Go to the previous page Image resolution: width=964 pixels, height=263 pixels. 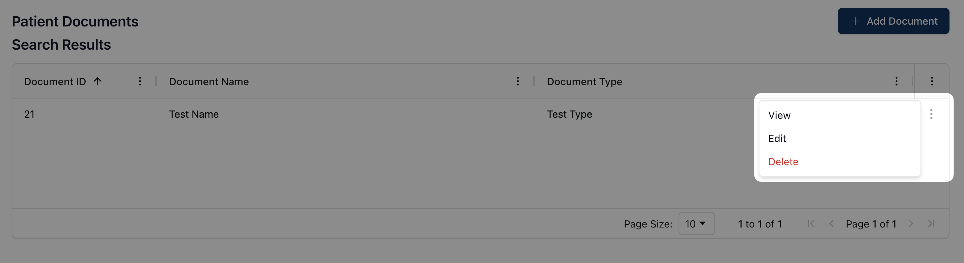831,224
